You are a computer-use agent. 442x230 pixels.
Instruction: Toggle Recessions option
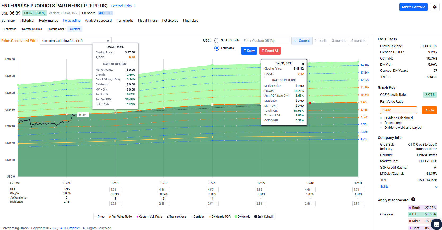tap(391, 123)
